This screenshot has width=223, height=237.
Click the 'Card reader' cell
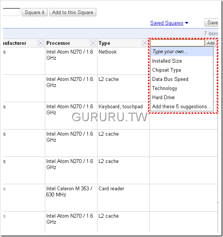coord(123,198)
